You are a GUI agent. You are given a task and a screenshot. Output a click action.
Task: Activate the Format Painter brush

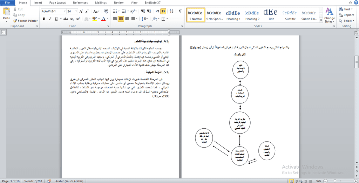pyautogui.click(x=25, y=21)
